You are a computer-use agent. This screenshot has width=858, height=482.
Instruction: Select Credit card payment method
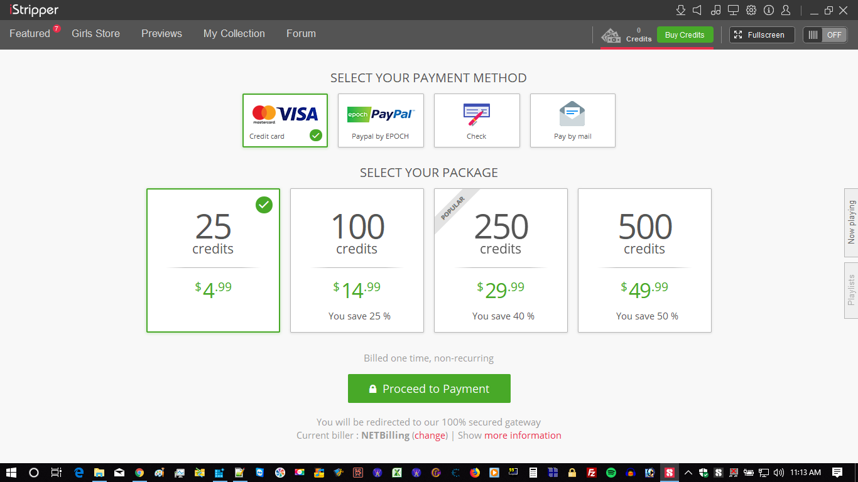coord(285,120)
